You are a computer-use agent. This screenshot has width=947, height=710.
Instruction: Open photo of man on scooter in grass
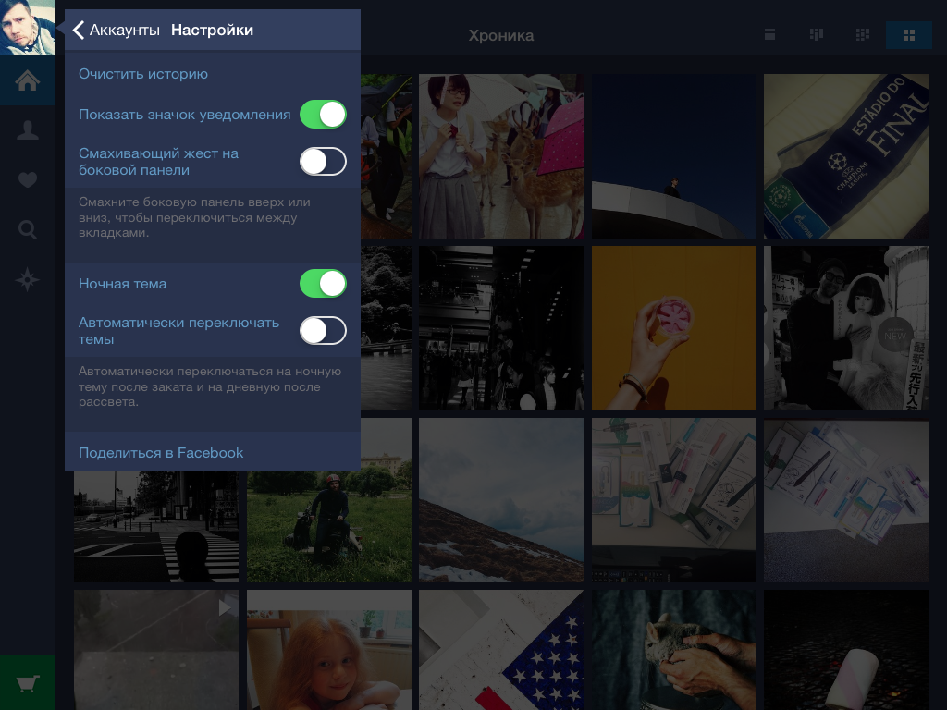point(329,526)
